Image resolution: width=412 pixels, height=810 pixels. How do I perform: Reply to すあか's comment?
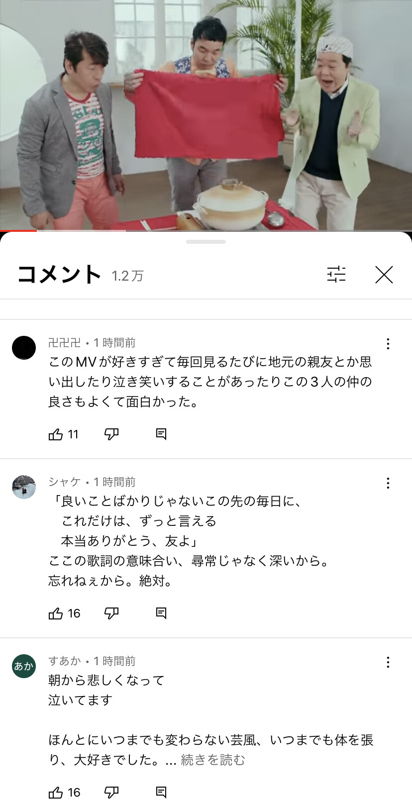(x=161, y=793)
